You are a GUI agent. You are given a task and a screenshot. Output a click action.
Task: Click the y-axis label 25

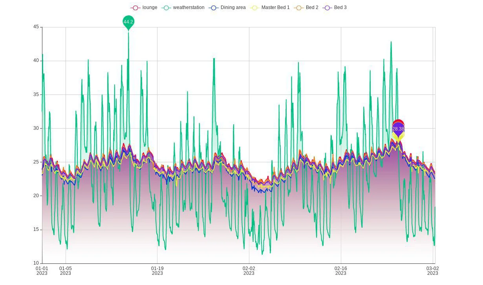pyautogui.click(x=36, y=162)
